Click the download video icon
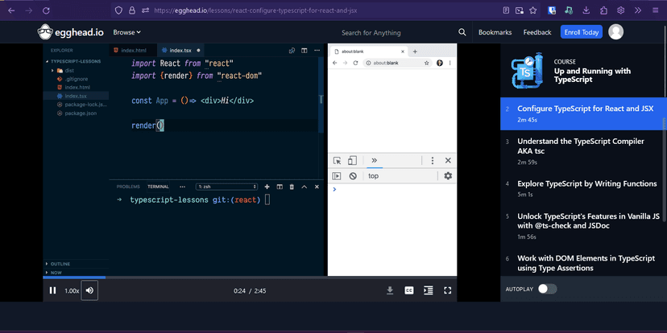Viewport: 667px width, 333px height. point(390,290)
